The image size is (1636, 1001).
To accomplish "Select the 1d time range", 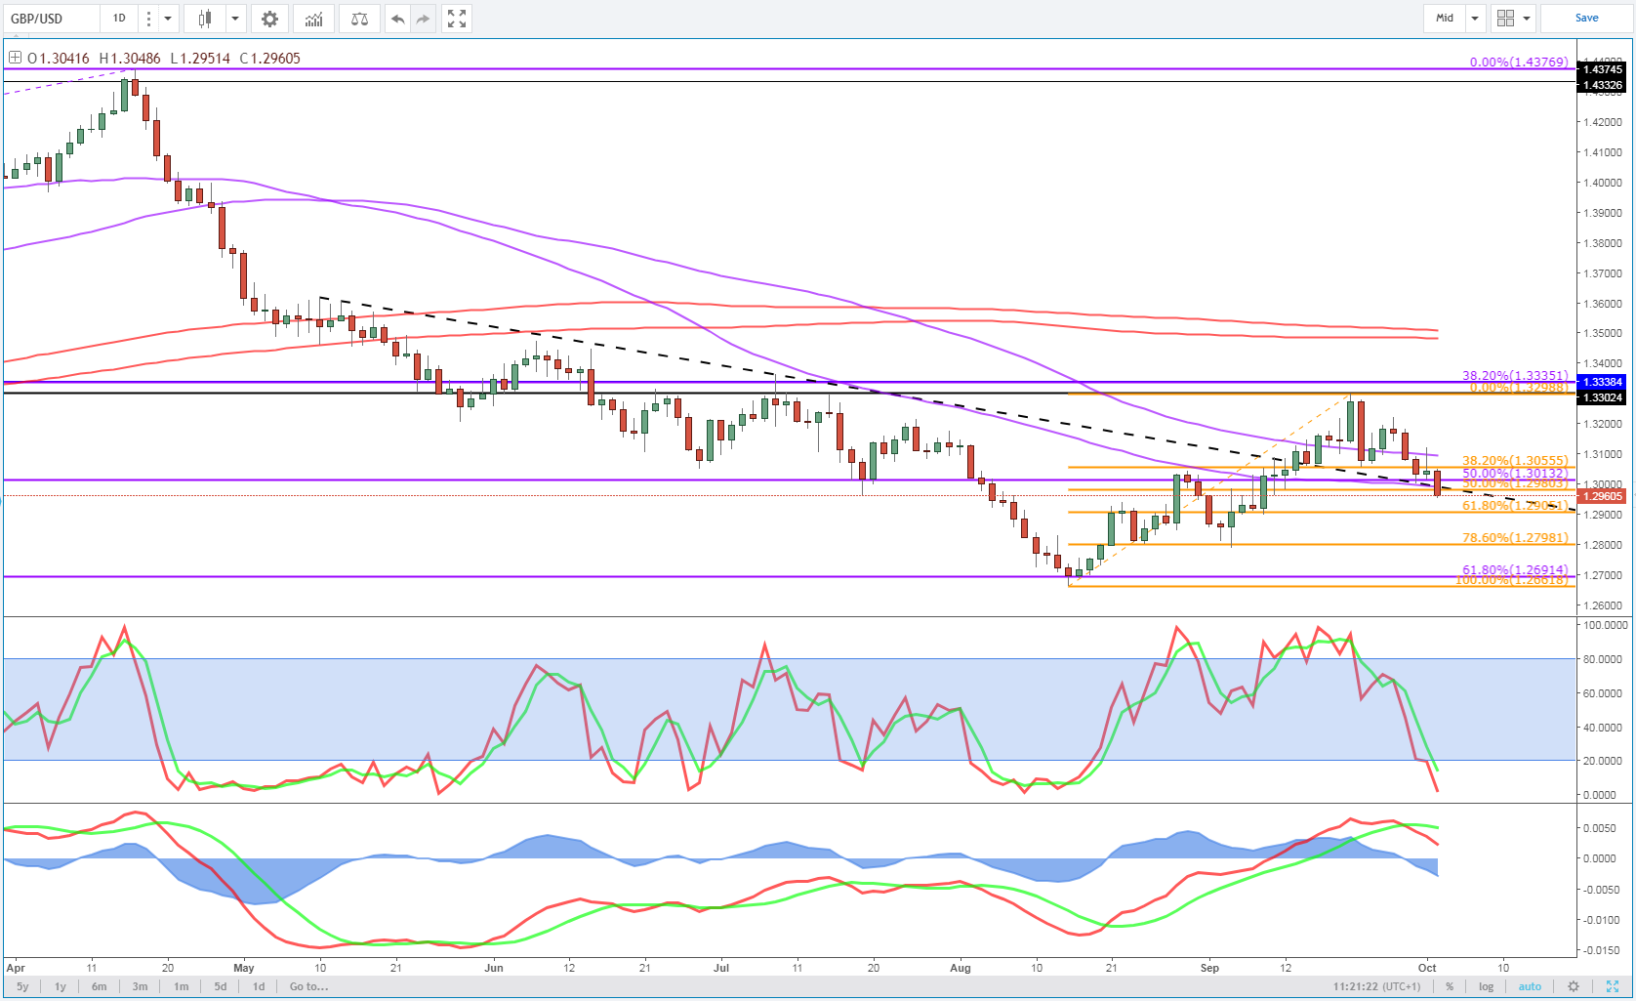I will click(x=259, y=986).
